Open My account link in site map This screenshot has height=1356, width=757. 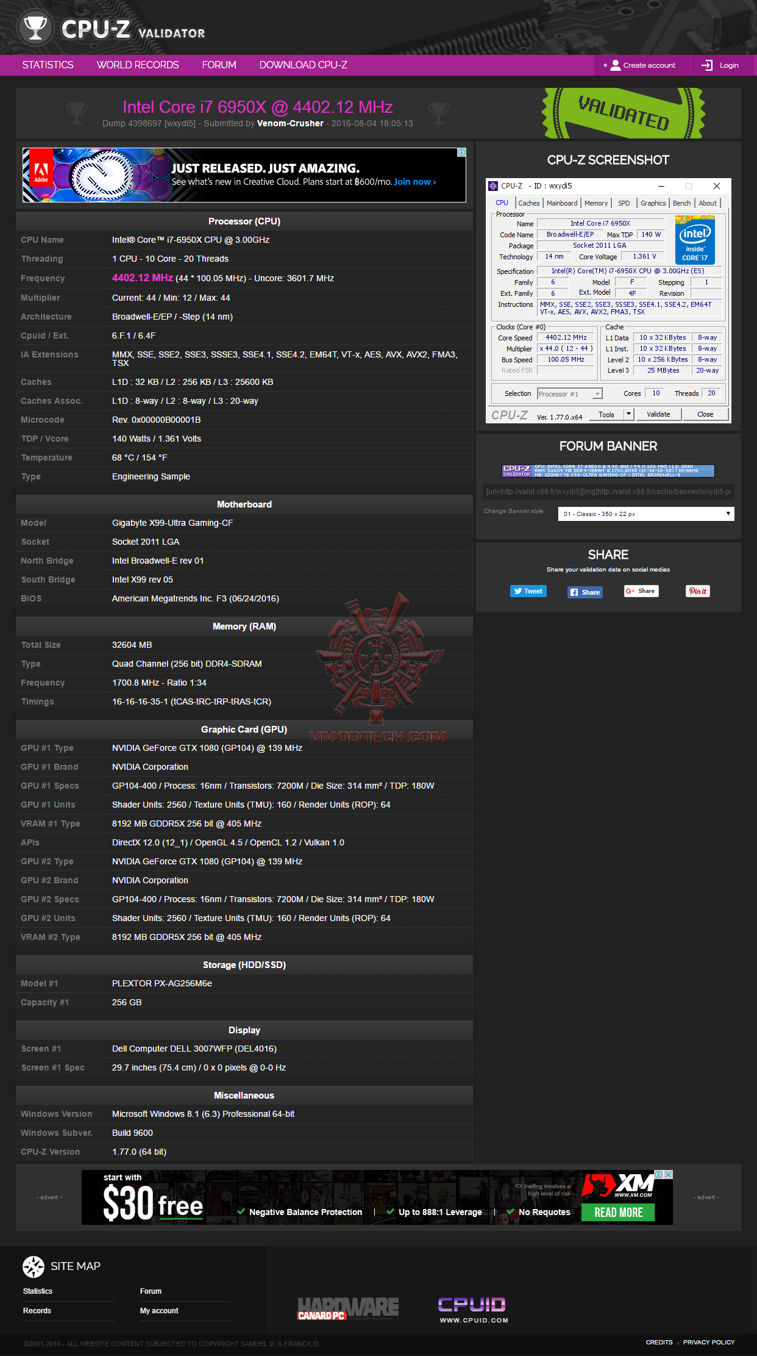coord(159,1311)
